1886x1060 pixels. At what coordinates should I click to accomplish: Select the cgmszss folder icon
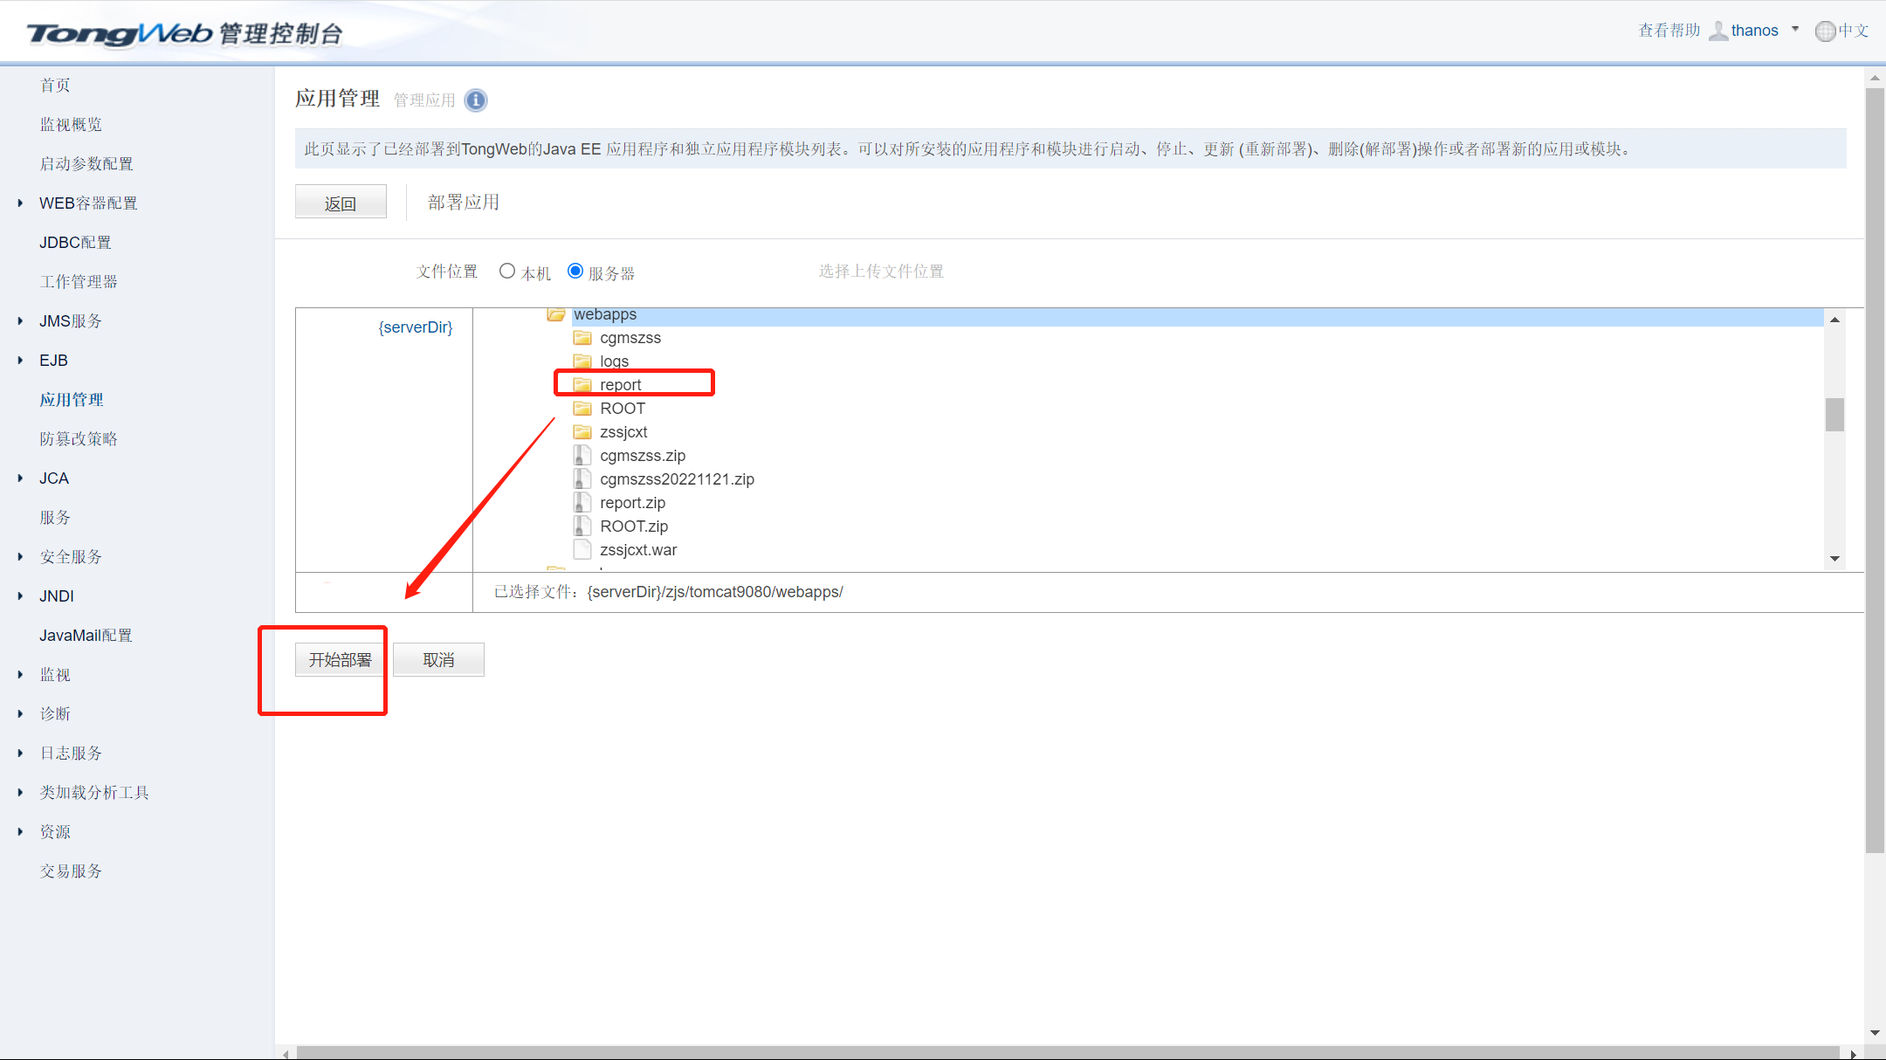[582, 337]
